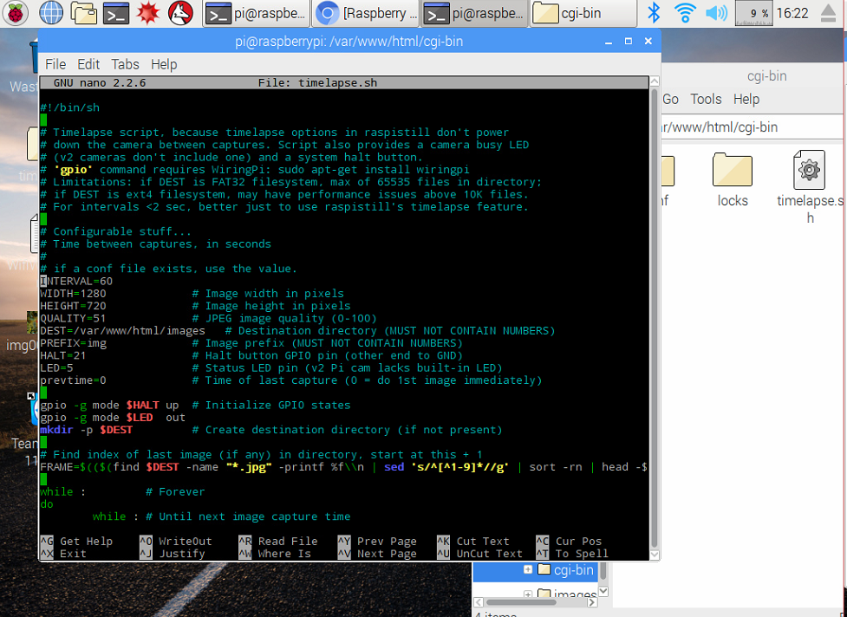Open the file manager Tools menu
This screenshot has height=617, width=847.
pyautogui.click(x=706, y=99)
